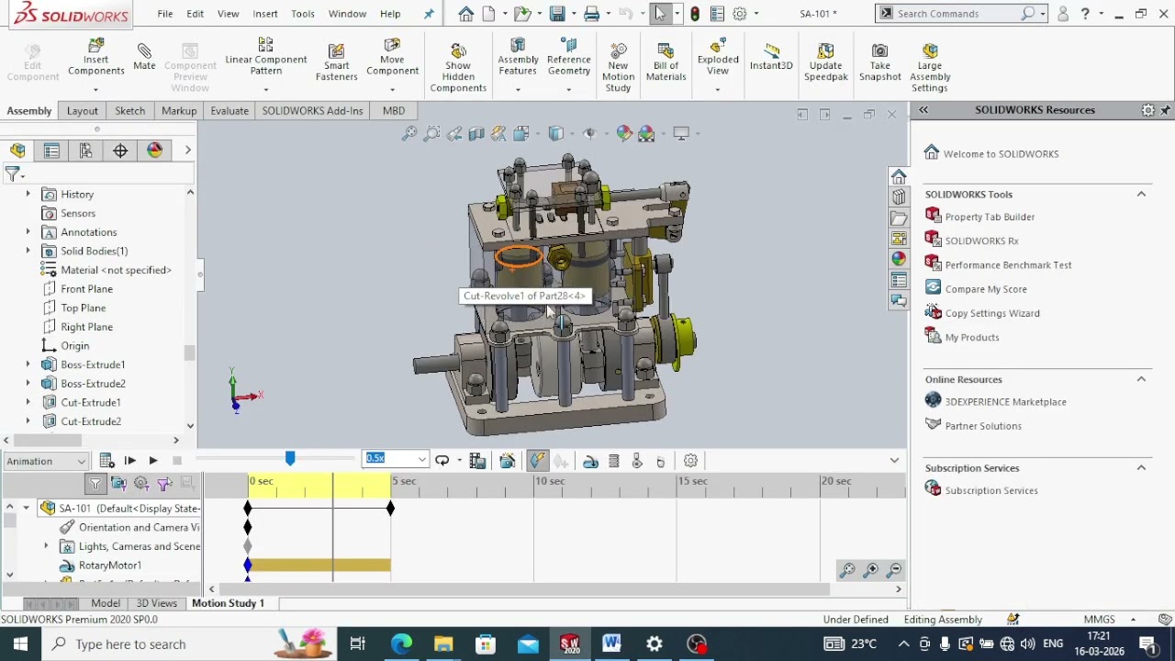The image size is (1175, 661).
Task: Switch to the PropertyManager tab
Action: (51, 151)
